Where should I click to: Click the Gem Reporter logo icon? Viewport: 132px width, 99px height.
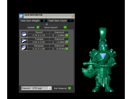(21, 16)
